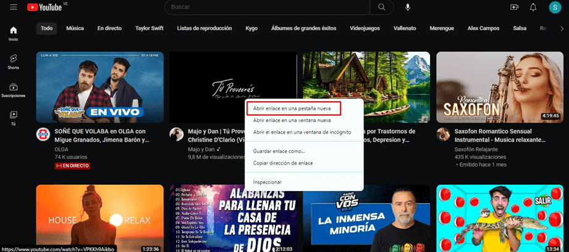
Task: Select the Videojuegos chip
Action: click(365, 28)
